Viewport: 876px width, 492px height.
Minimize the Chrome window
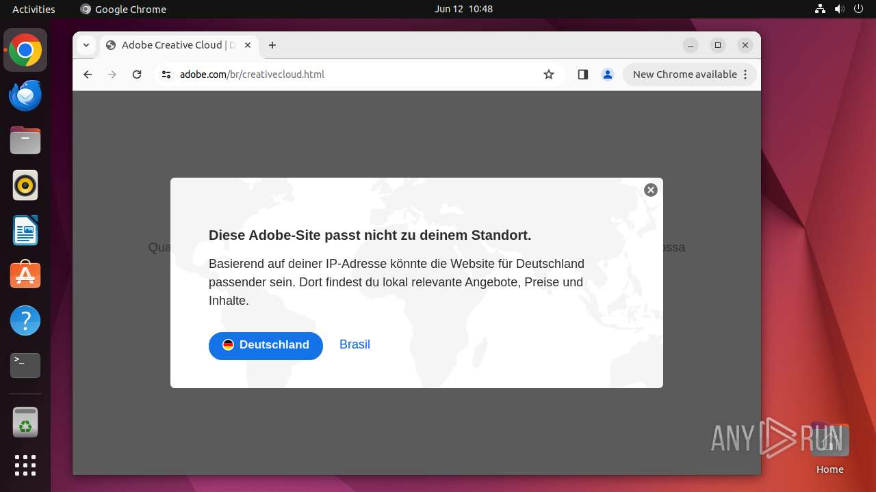coord(691,45)
